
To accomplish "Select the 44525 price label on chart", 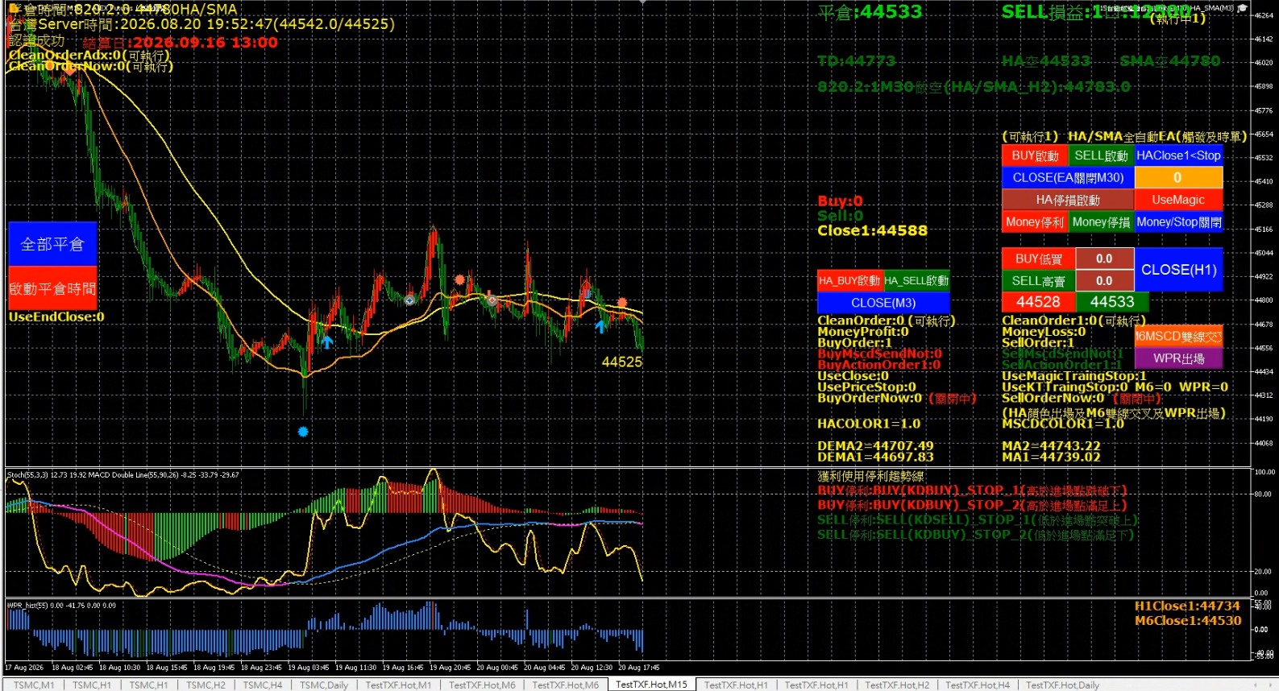I will point(621,362).
